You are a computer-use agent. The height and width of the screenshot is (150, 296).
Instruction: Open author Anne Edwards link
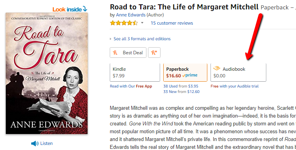(131, 15)
